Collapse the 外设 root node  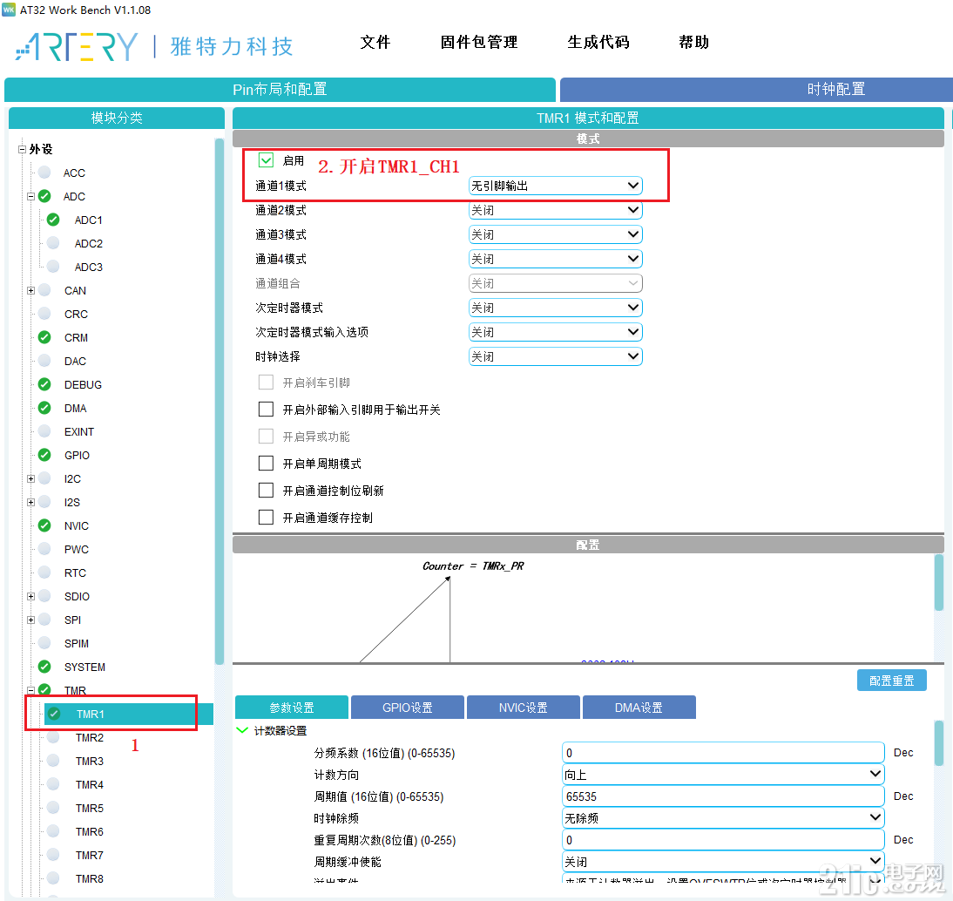pos(22,149)
